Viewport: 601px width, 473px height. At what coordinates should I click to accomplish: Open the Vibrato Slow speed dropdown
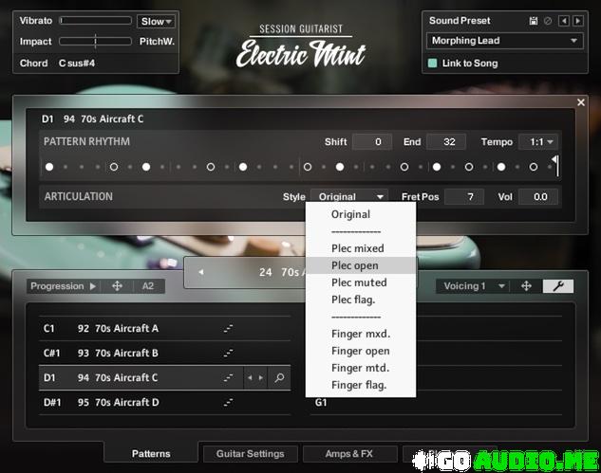pyautogui.click(x=156, y=21)
